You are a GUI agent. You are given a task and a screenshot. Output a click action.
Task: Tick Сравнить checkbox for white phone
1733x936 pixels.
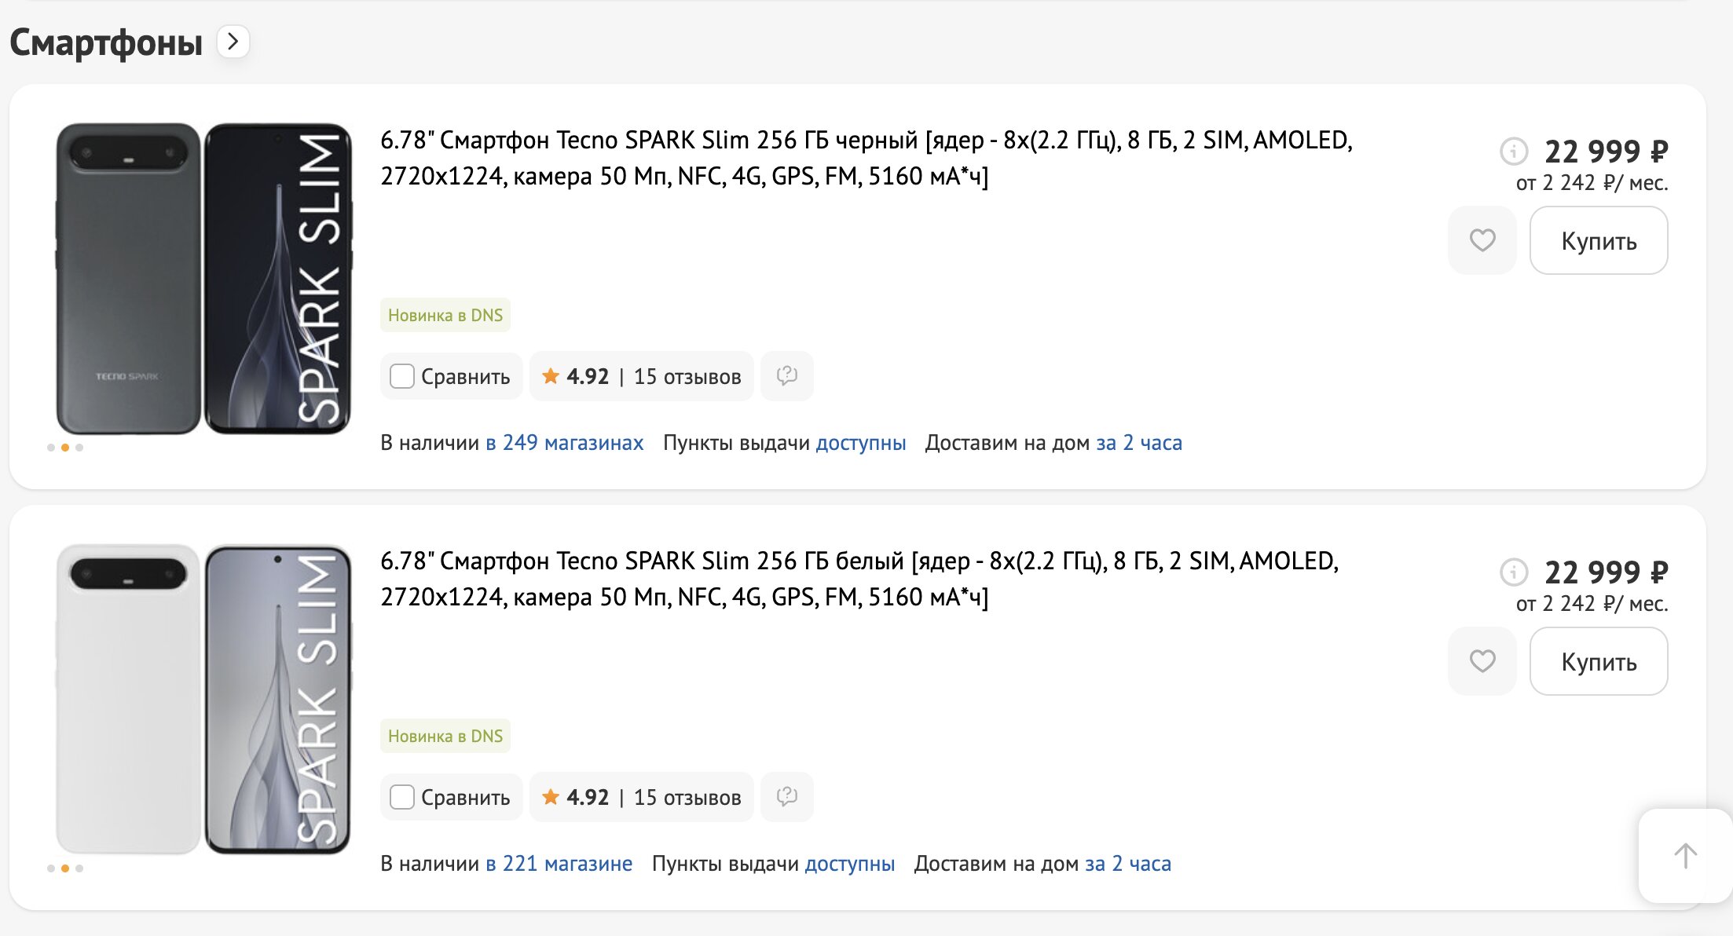click(402, 798)
